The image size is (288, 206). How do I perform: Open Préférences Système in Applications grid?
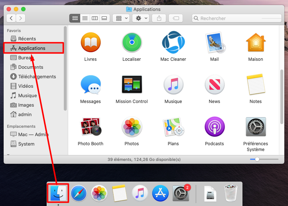[x=256, y=127]
